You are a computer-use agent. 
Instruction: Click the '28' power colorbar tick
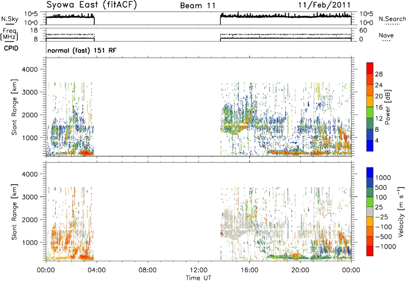point(379,74)
